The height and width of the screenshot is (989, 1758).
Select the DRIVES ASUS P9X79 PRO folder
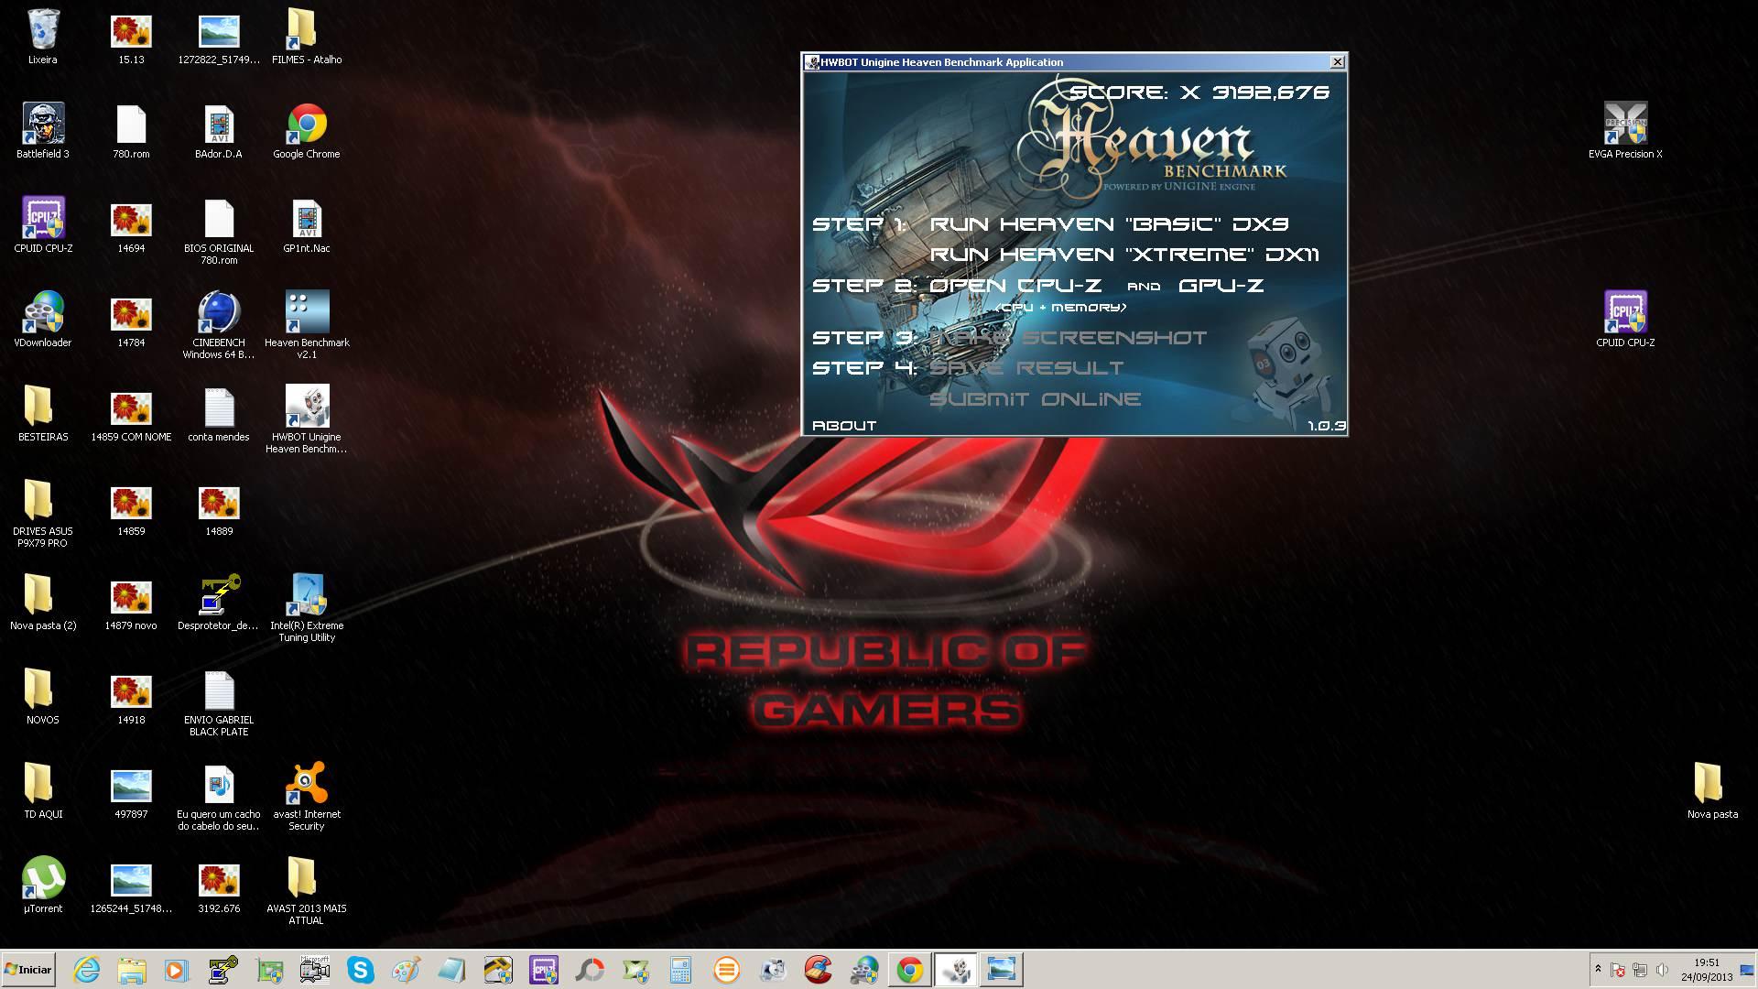coord(42,514)
